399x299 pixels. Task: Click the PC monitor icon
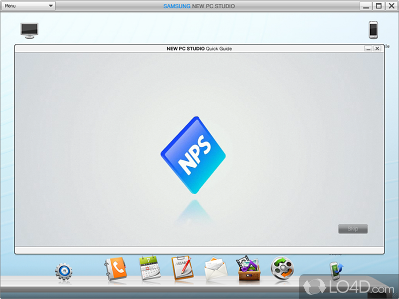tap(29, 30)
